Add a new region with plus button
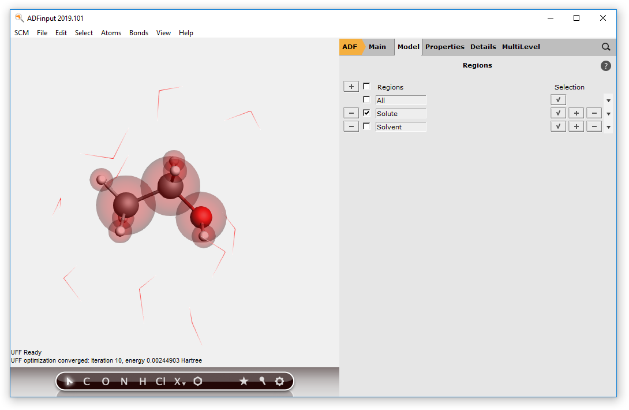The height and width of the screenshot is (410, 629). pyautogui.click(x=351, y=87)
